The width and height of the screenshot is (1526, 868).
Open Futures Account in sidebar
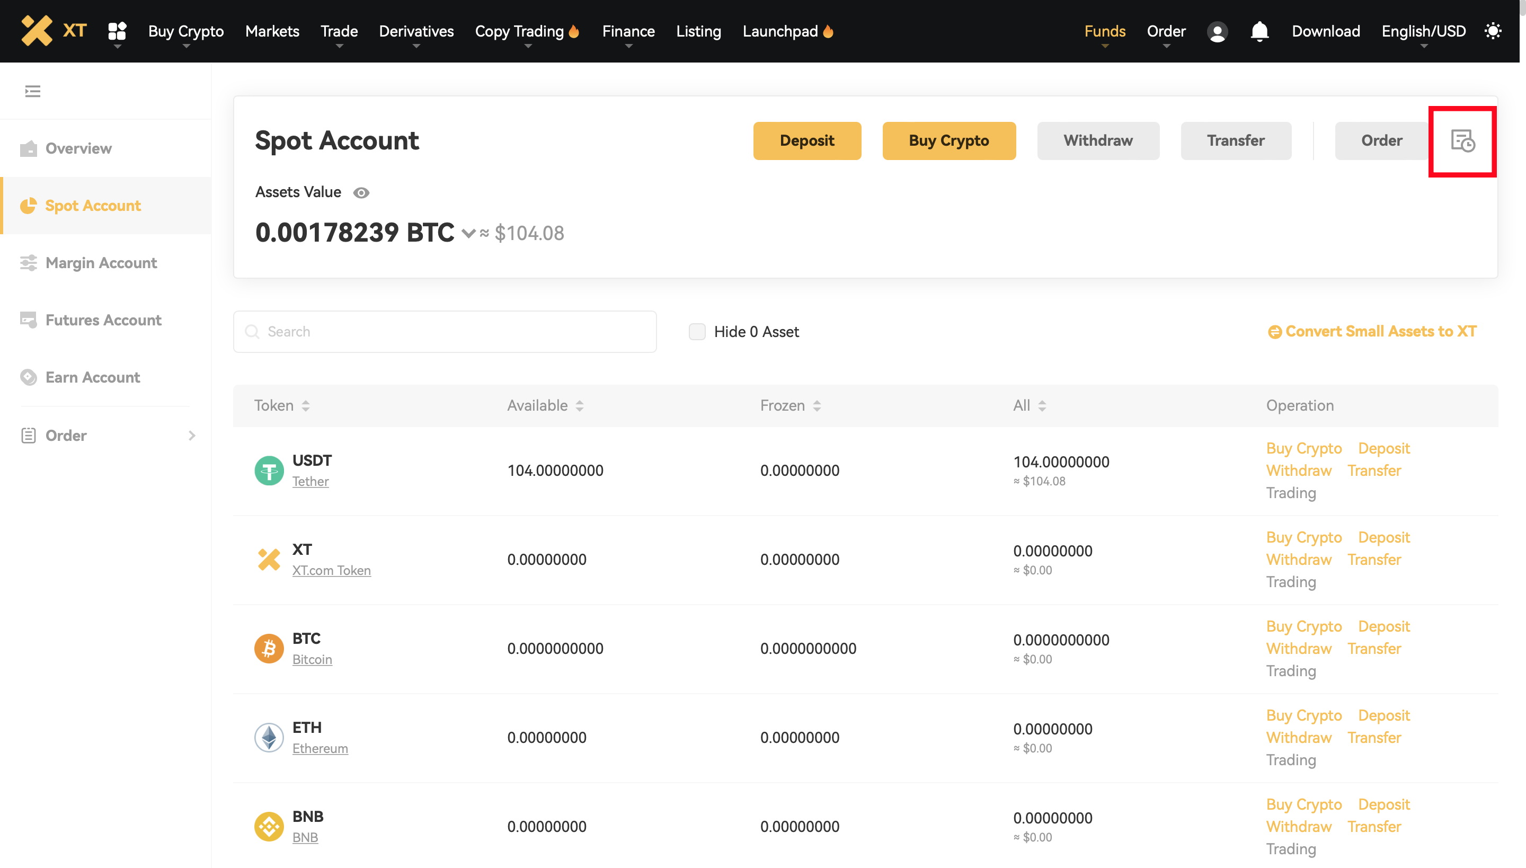click(x=103, y=320)
